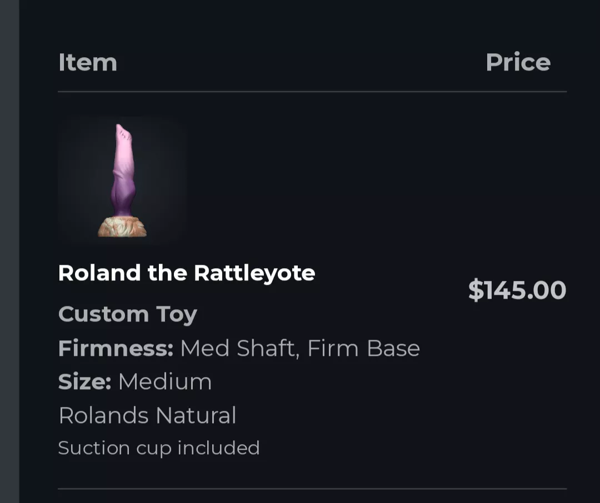Select the Med Shaft, Firm Base value
This screenshot has width=600, height=503.
299,348
